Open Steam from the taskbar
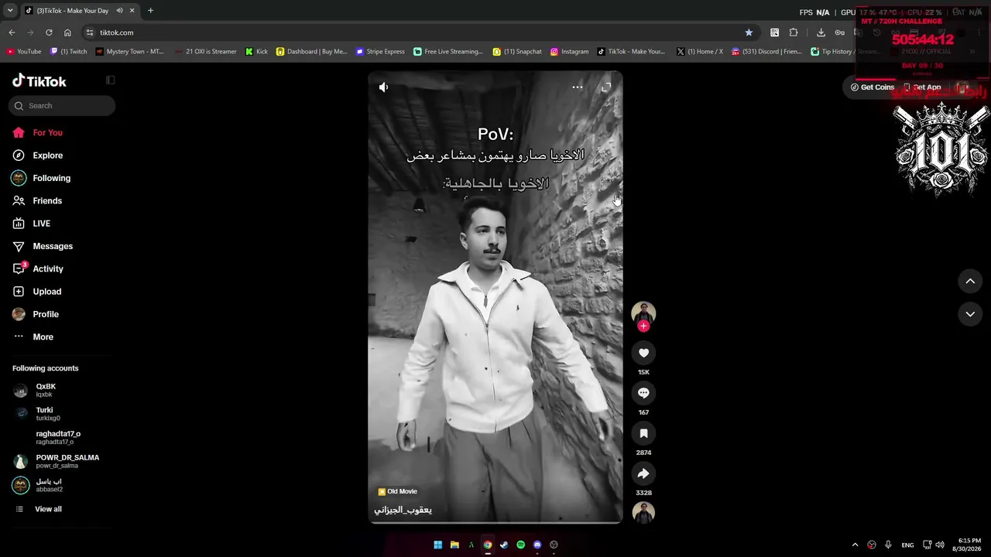This screenshot has height=557, width=991. [x=504, y=545]
